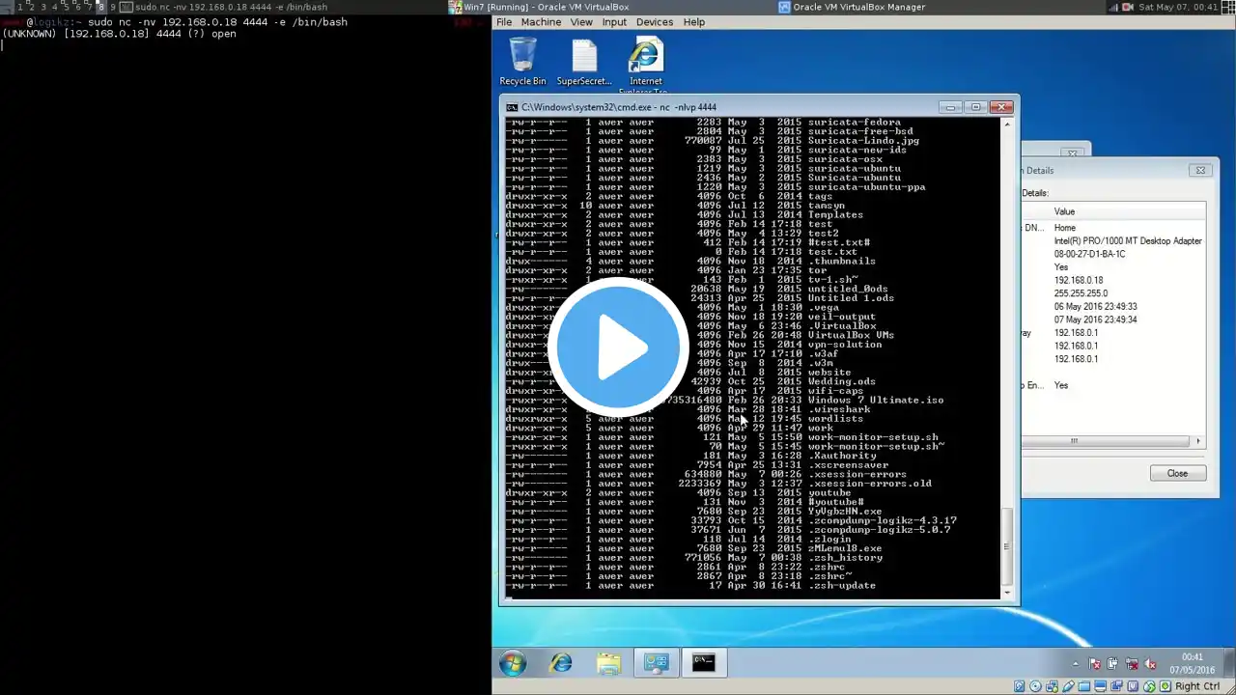This screenshot has height=695, width=1236.
Task: Switch to the network control panel taskbar item
Action: 657,663
